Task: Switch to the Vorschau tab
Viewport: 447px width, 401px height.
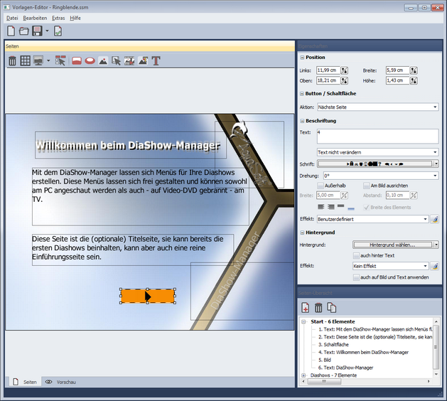Action: [x=60, y=382]
